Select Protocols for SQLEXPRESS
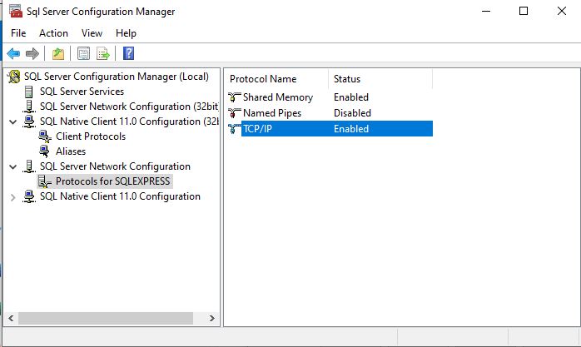Screen dimensions: 581x347 pyautogui.click(x=112, y=181)
